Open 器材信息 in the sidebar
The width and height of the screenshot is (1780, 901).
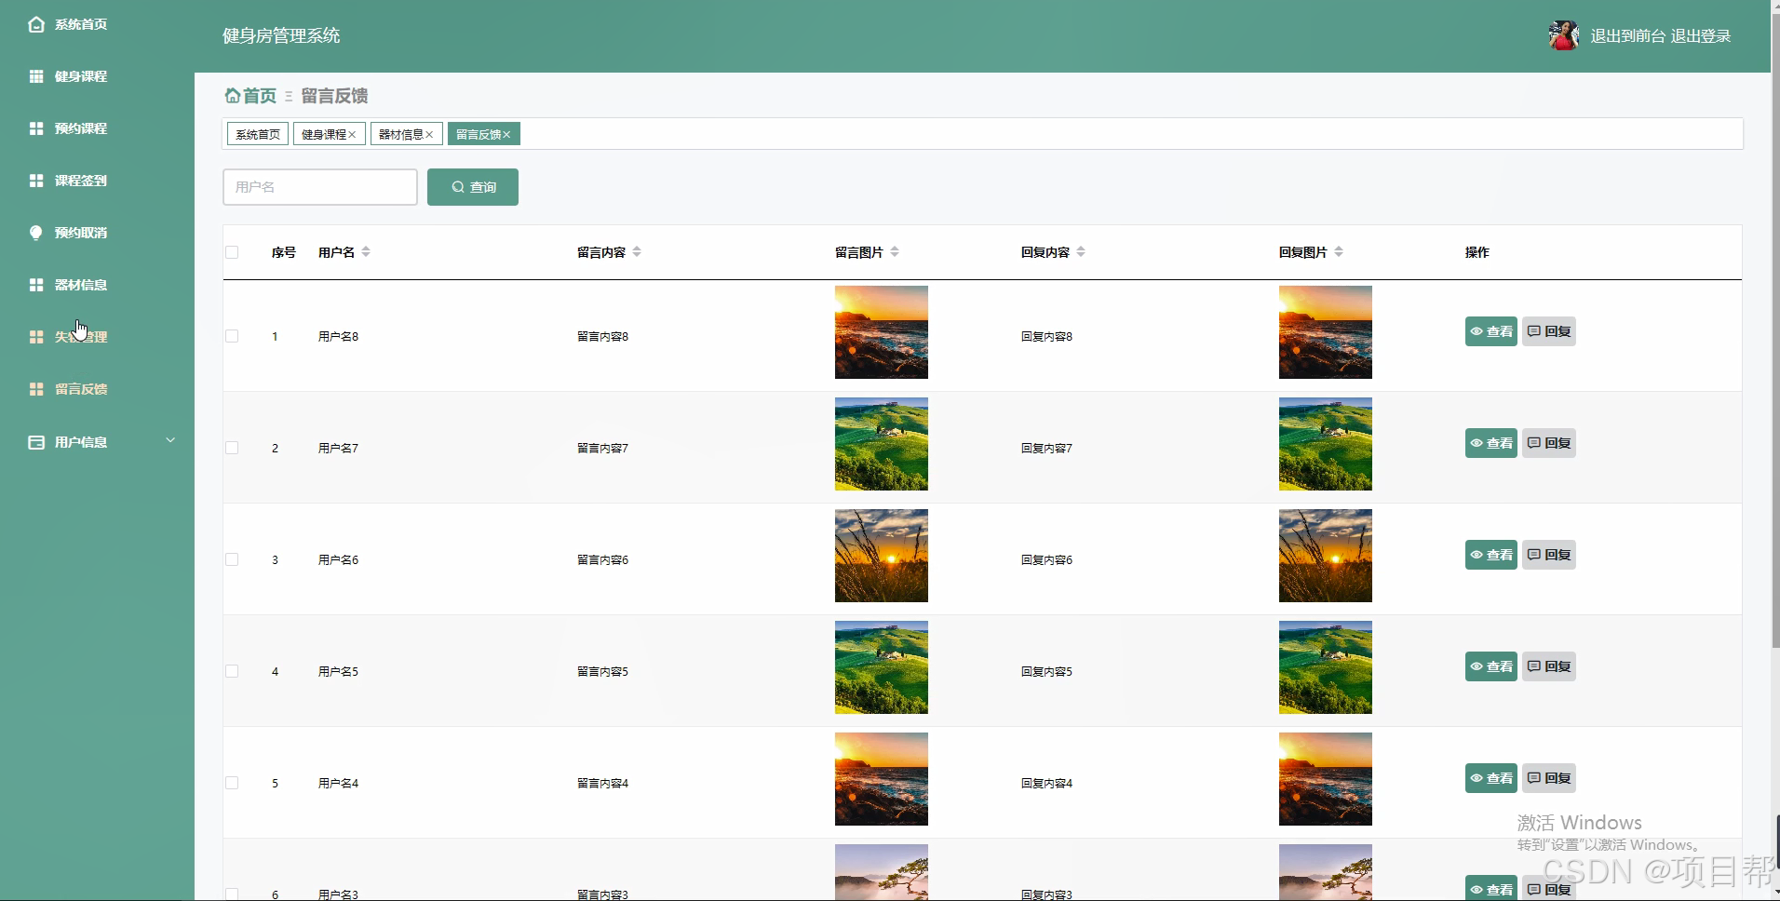pos(80,285)
